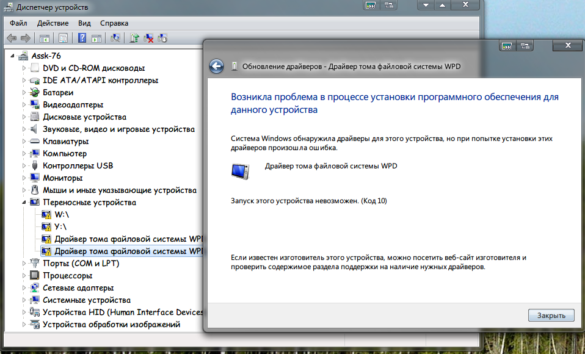Viewport: 585px width, 354px height.
Task: Click the Update driver software toolbar icon
Action: [135, 38]
